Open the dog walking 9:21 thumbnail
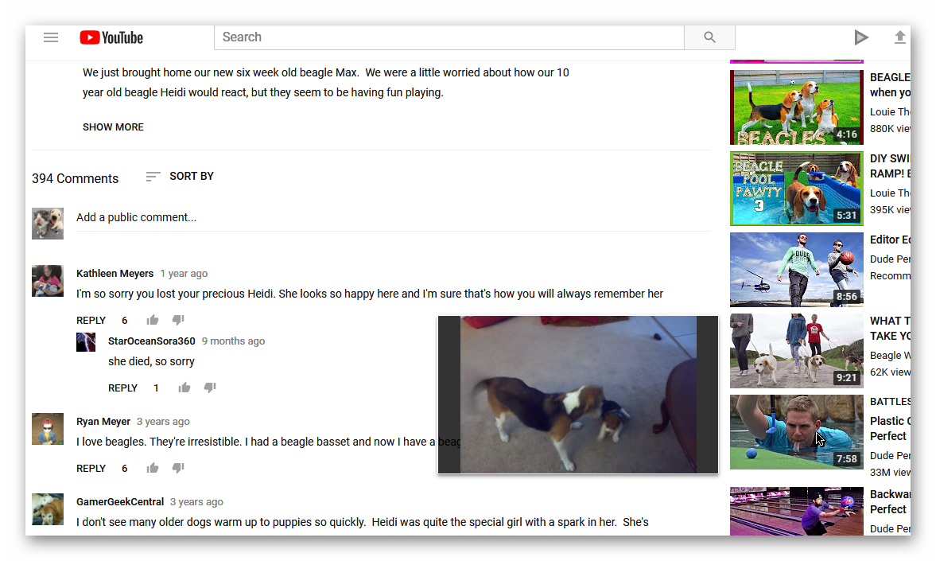Image resolution: width=936 pixels, height=561 pixels. [x=796, y=351]
